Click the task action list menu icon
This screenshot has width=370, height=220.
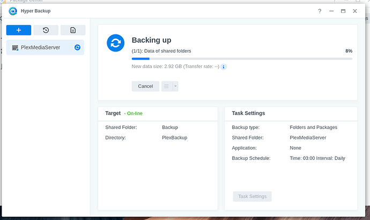(167, 86)
